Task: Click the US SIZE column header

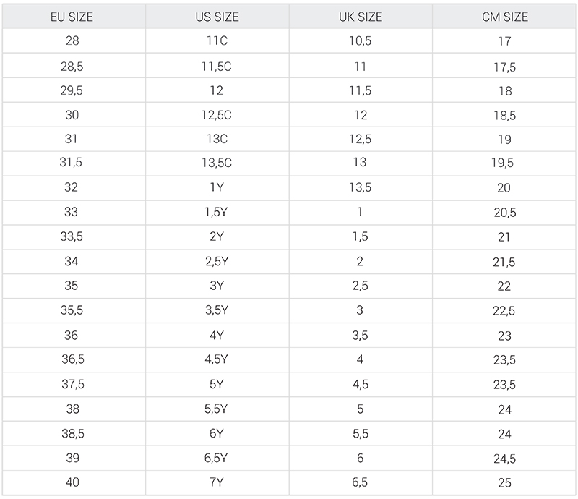Action: coord(217,17)
